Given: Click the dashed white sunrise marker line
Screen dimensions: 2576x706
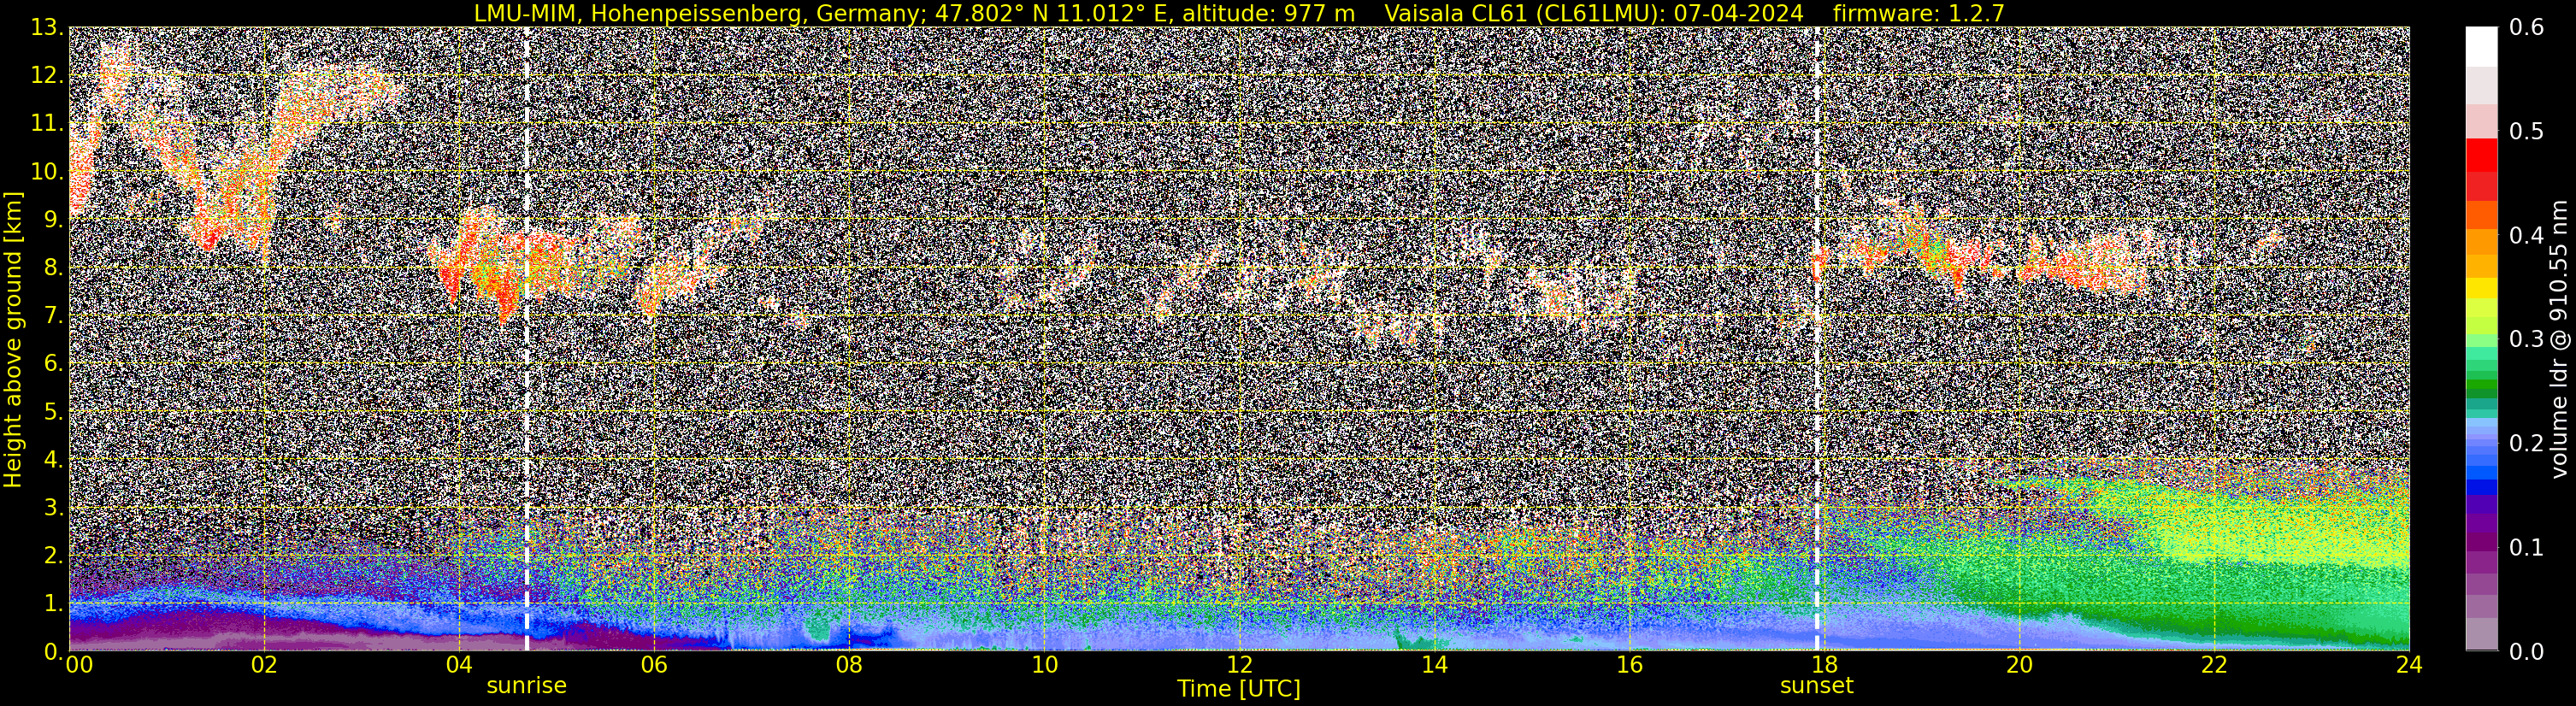Looking at the screenshot, I should coord(526,339).
